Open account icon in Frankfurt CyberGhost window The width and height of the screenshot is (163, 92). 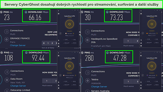tap(141, 43)
